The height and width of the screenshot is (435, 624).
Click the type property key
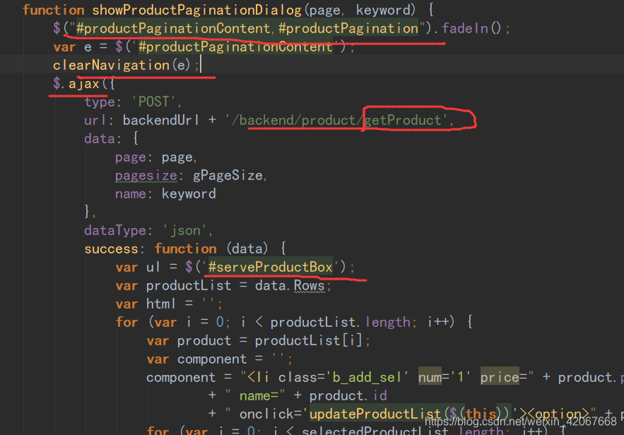tap(100, 102)
